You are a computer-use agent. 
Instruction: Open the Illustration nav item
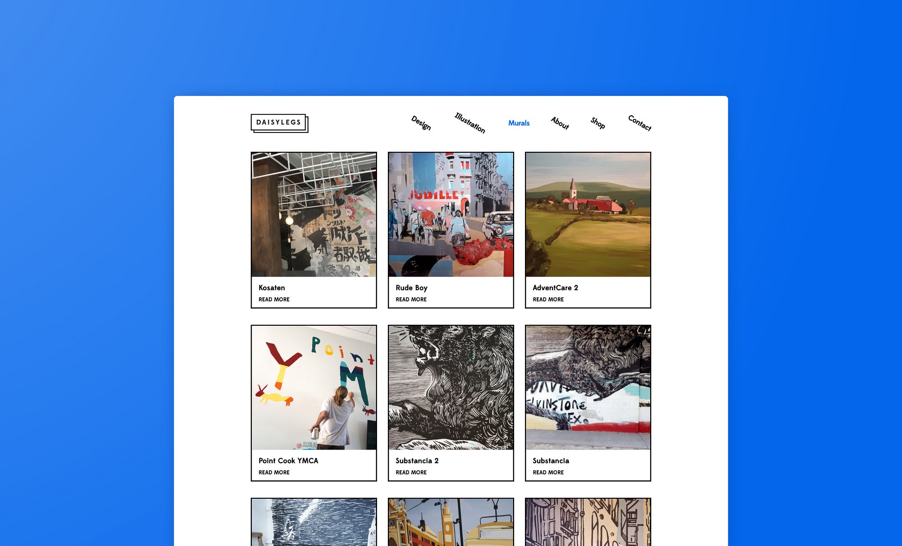[470, 123]
